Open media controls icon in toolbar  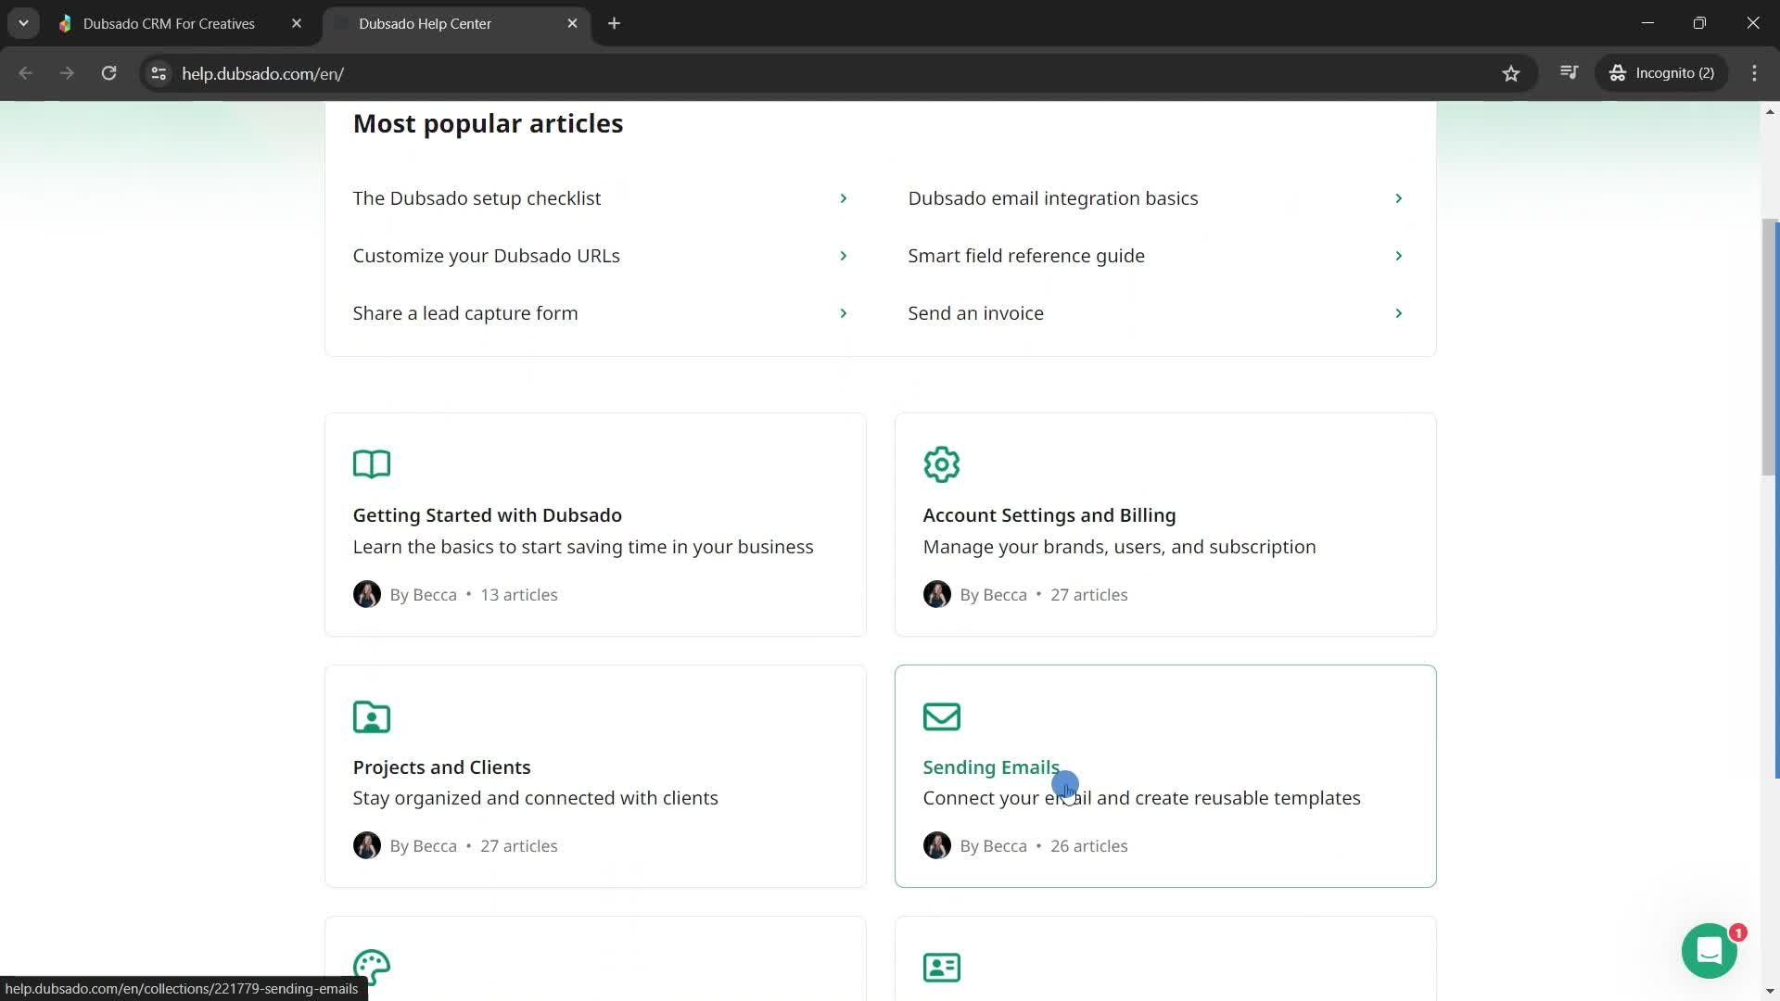click(1569, 72)
